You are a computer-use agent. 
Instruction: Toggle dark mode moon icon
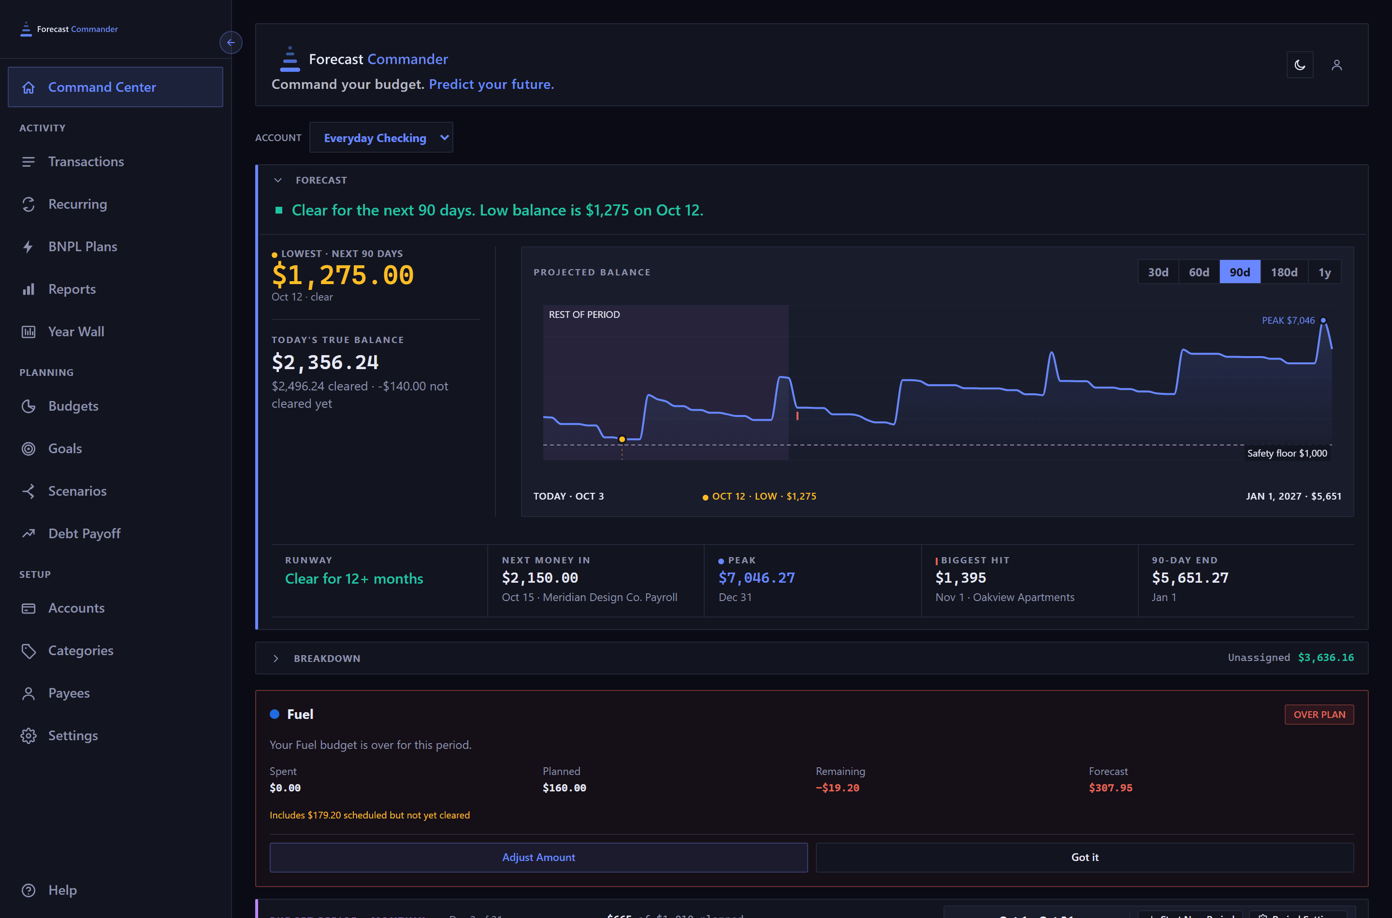1300,65
